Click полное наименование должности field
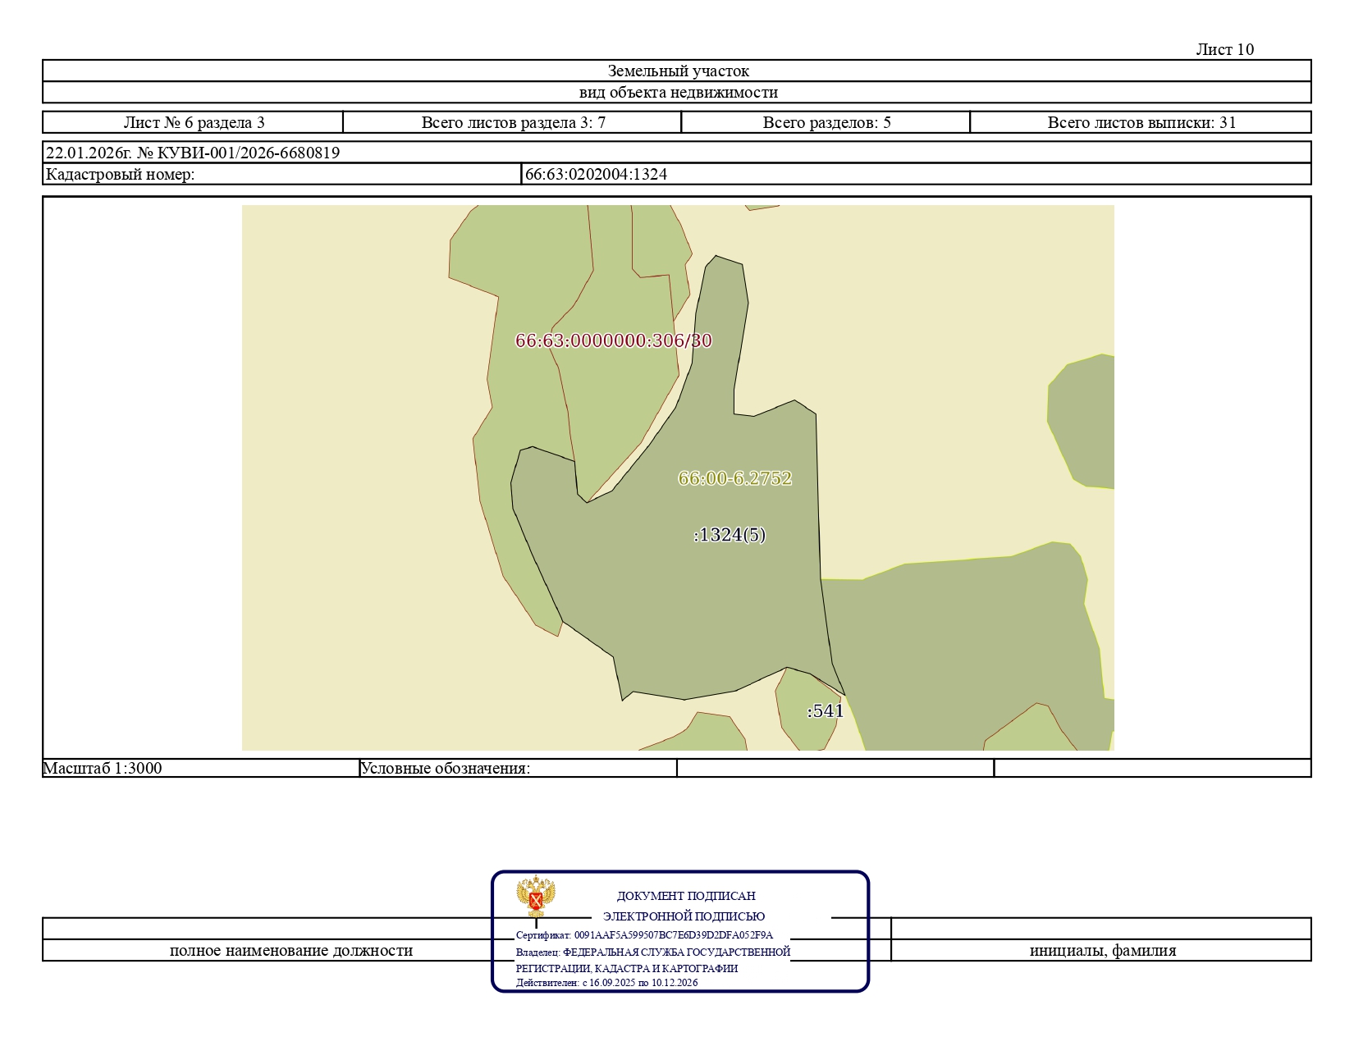This screenshot has width=1354, height=1046. pos(291,951)
